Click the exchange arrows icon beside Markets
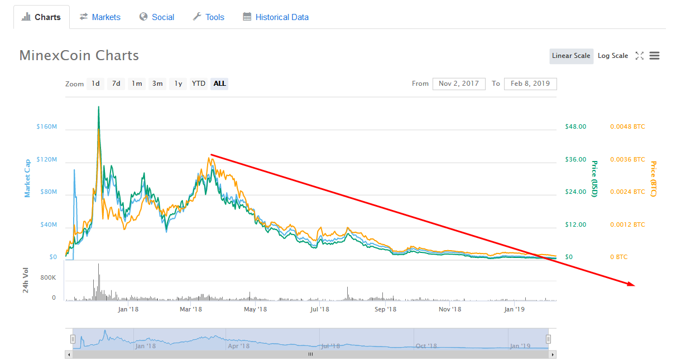Image resolution: width=686 pixels, height=361 pixels. [84, 17]
